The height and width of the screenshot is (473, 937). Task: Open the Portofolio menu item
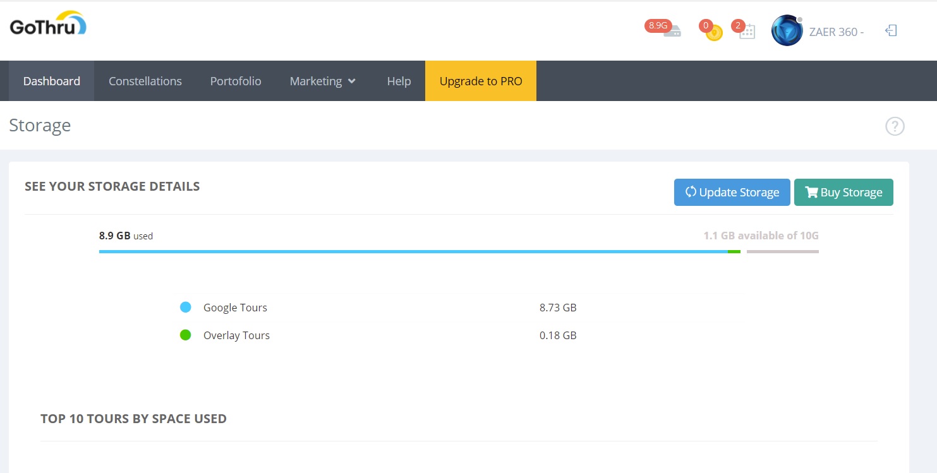[x=236, y=81]
